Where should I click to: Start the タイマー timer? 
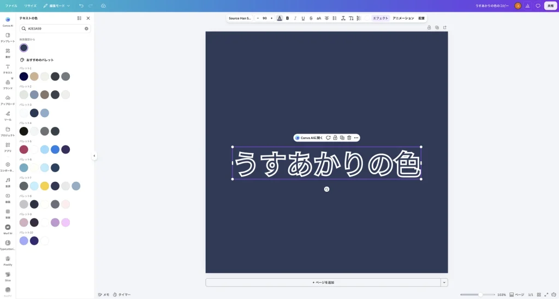tap(122, 295)
